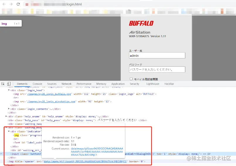Click the Current source data URI in tooltip
This screenshot has height=166, width=236.
[x=97, y=152]
